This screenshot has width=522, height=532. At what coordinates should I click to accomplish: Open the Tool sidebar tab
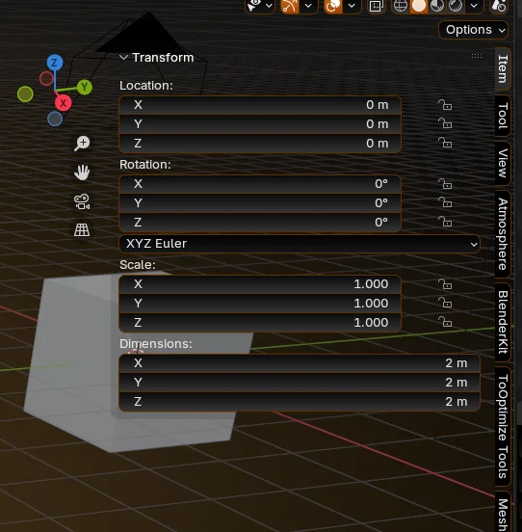(503, 116)
